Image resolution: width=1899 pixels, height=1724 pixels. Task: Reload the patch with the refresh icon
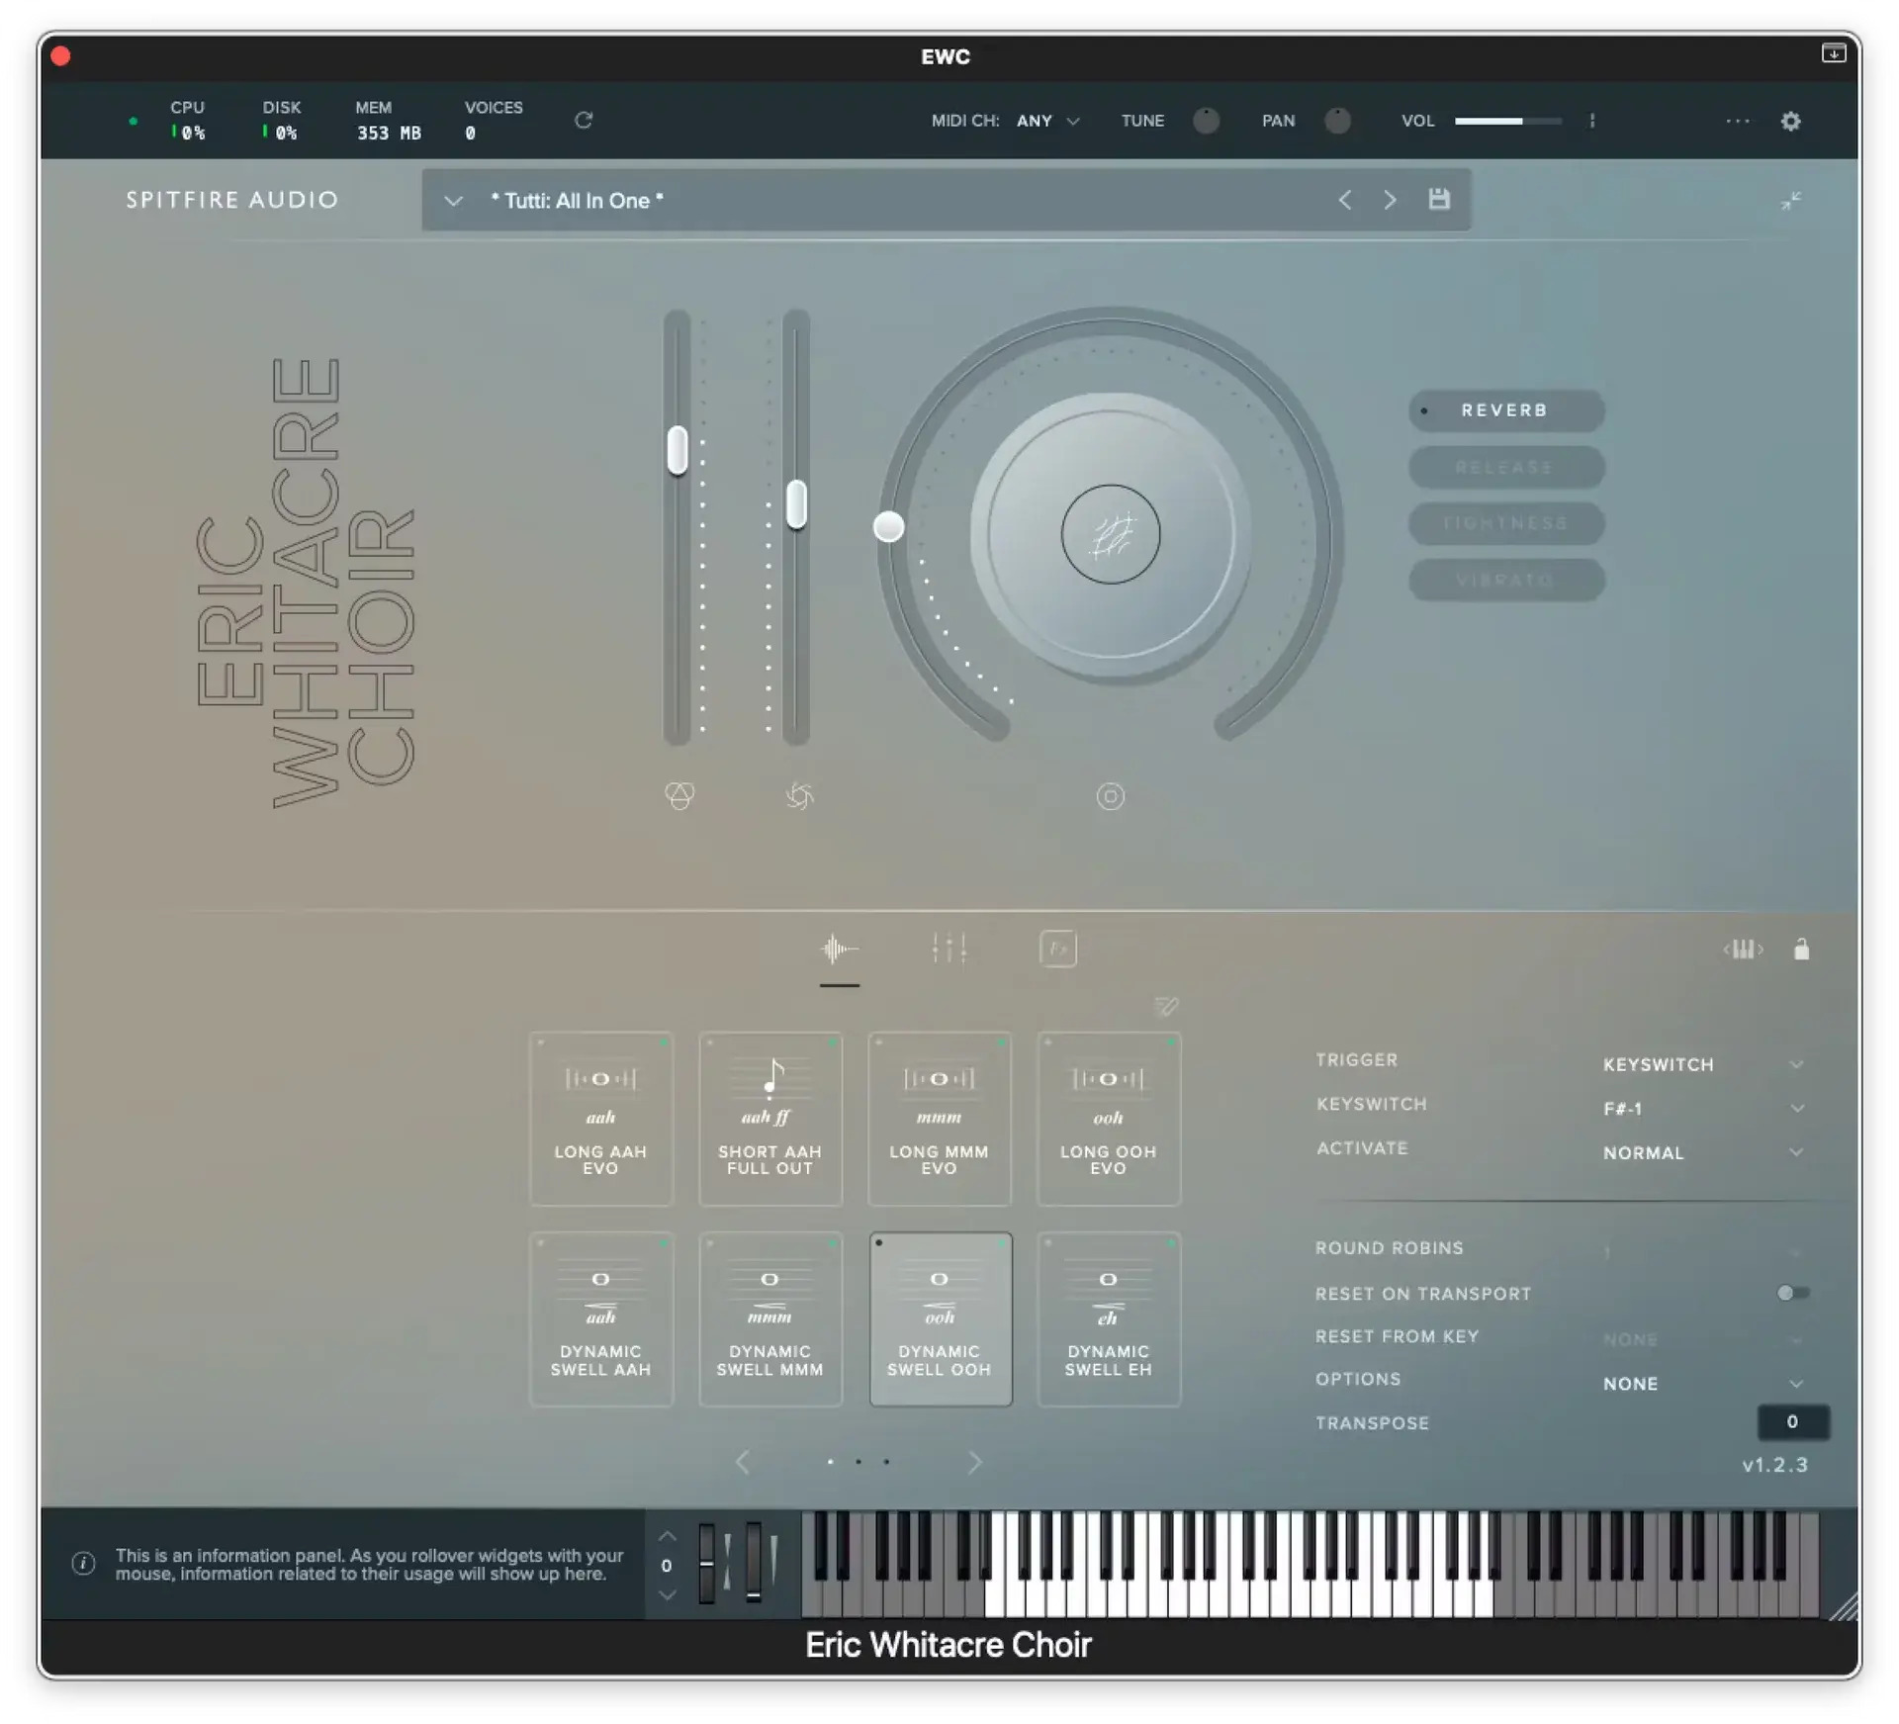tap(584, 120)
